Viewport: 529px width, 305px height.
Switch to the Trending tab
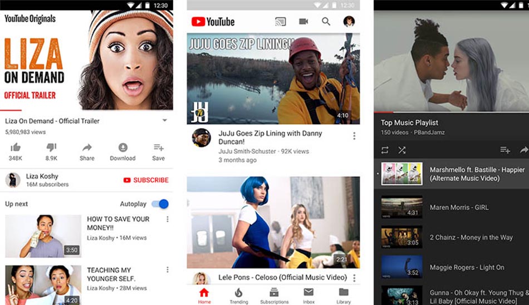pyautogui.click(x=239, y=296)
